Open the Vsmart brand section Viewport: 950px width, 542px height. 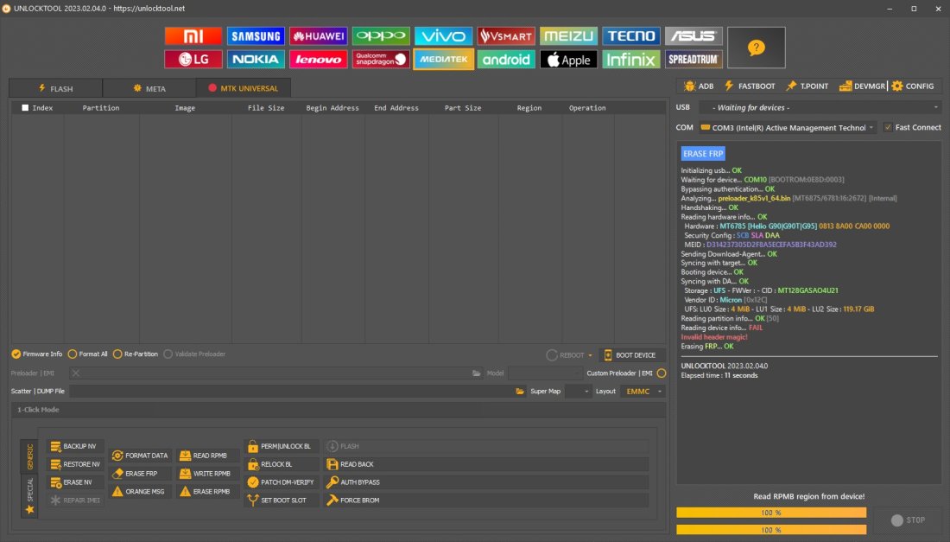pos(506,35)
